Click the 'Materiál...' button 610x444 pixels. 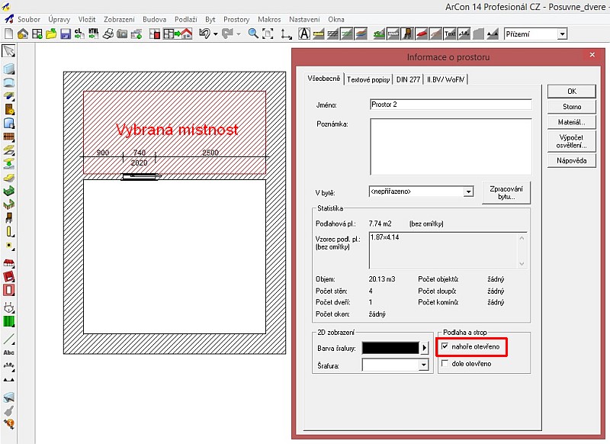point(571,122)
